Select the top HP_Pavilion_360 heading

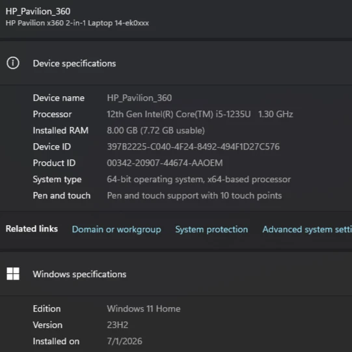[38, 12]
